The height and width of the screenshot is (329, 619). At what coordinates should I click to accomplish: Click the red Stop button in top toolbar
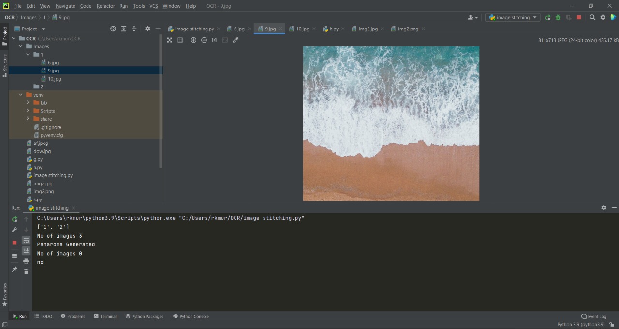tap(579, 17)
